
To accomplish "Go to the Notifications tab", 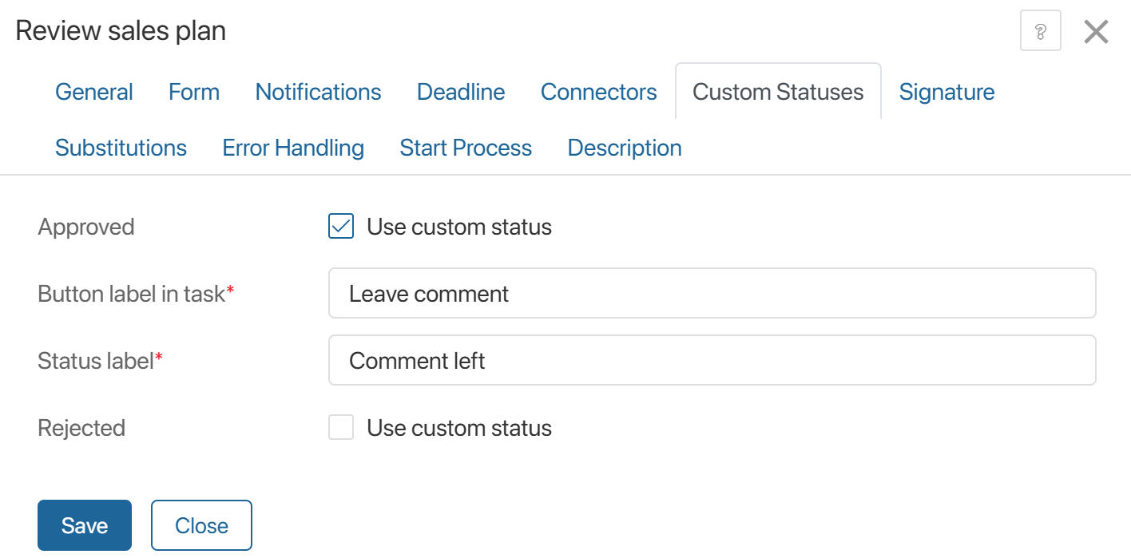I will [319, 92].
